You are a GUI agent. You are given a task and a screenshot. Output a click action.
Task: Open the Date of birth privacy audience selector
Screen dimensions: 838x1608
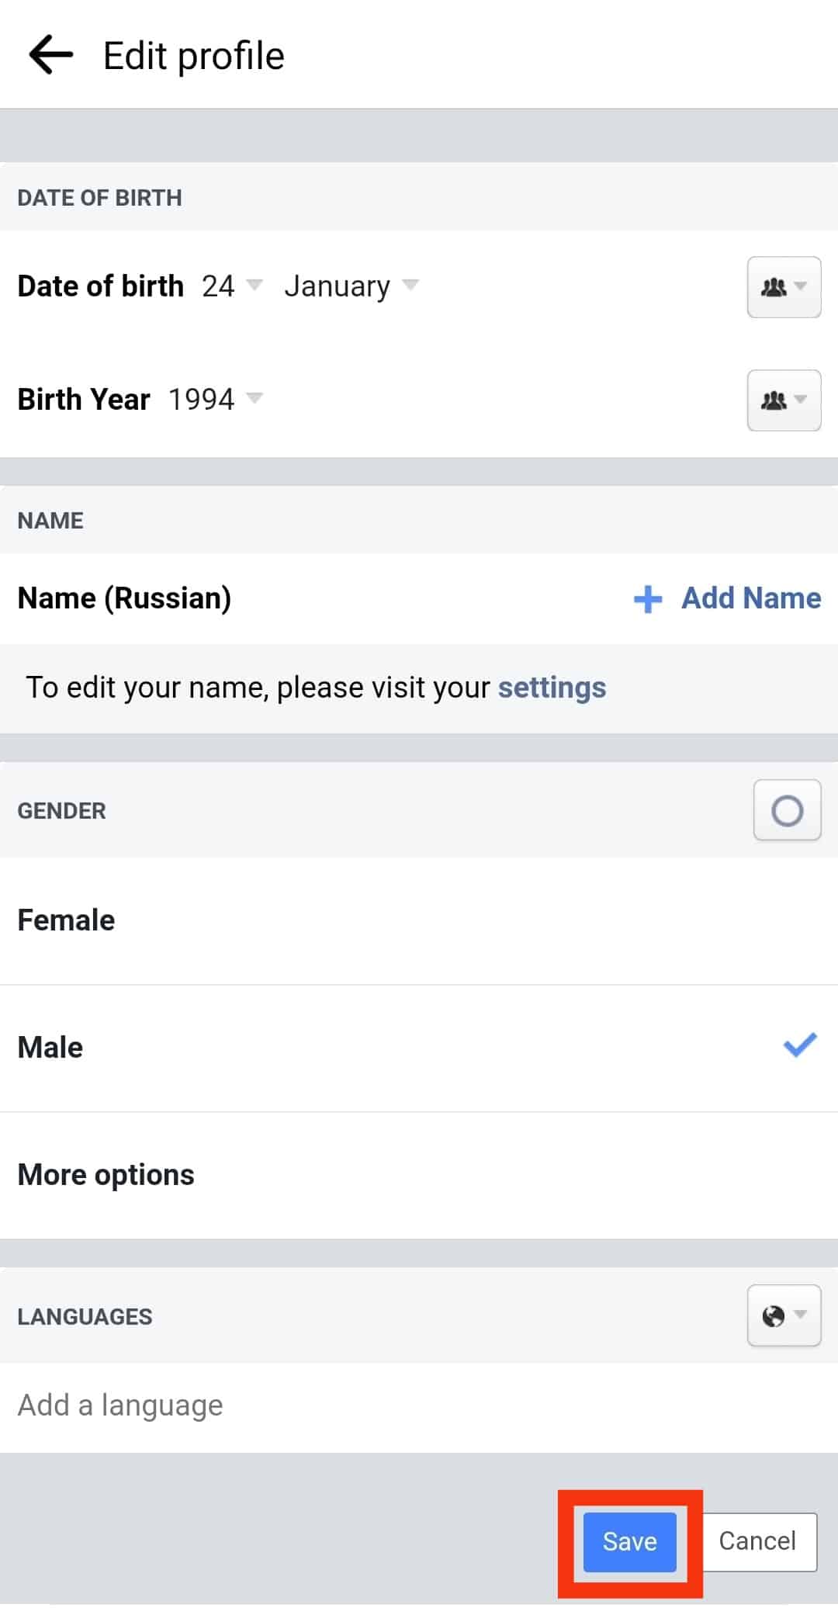pos(784,287)
